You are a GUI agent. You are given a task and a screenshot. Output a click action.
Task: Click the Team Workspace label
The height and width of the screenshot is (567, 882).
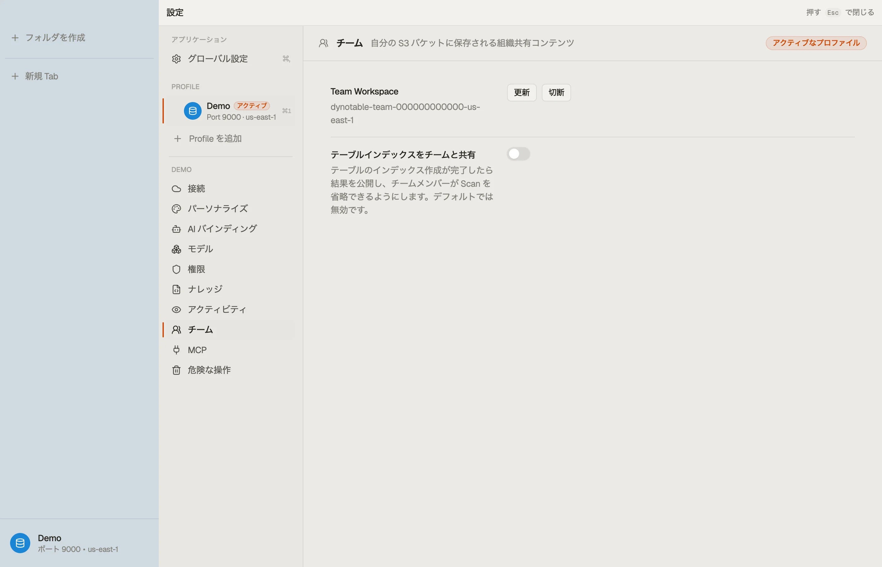pyautogui.click(x=364, y=91)
